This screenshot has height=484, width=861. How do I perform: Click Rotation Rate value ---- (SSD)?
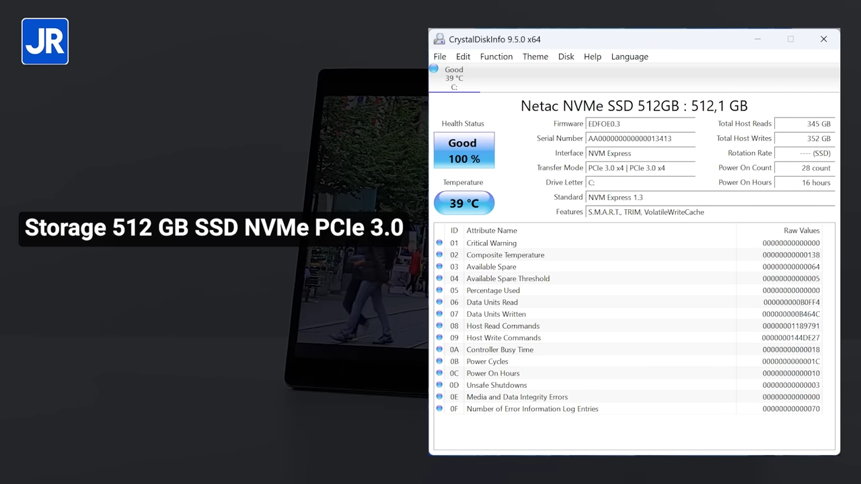coord(804,153)
